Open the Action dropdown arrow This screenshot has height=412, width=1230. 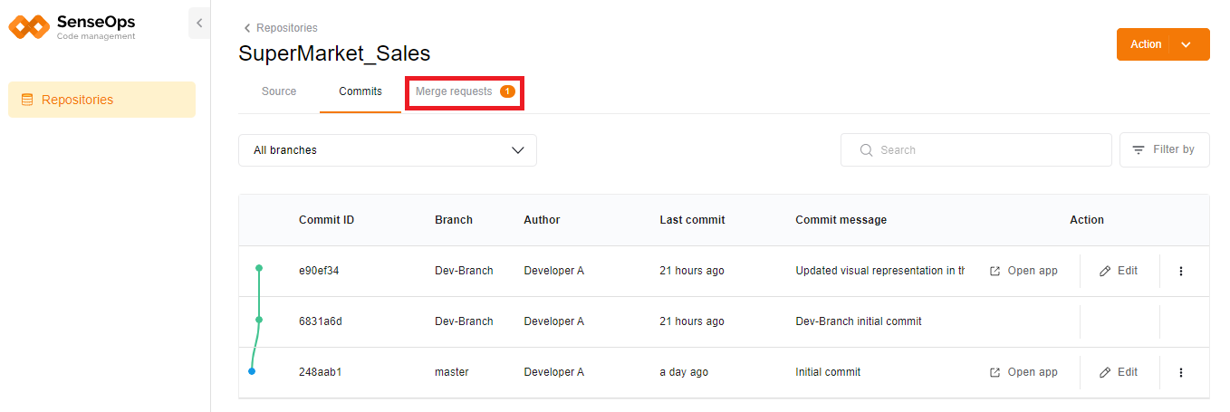pyautogui.click(x=1186, y=44)
